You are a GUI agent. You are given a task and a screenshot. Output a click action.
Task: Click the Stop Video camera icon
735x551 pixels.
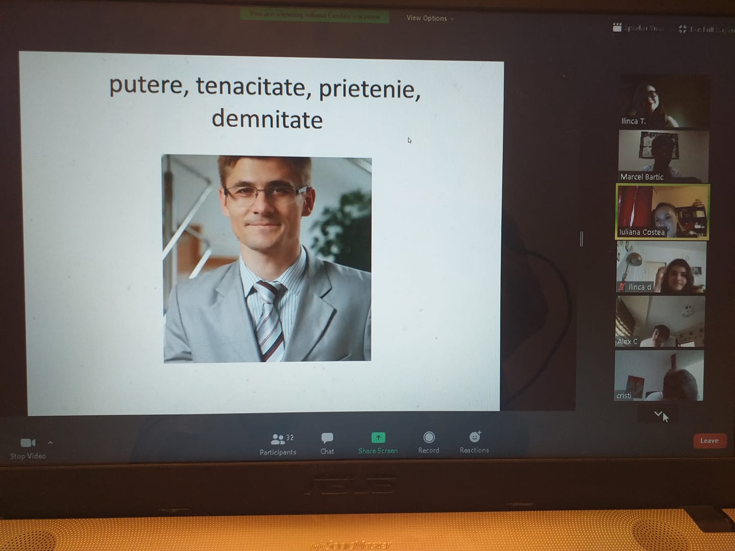point(28,442)
